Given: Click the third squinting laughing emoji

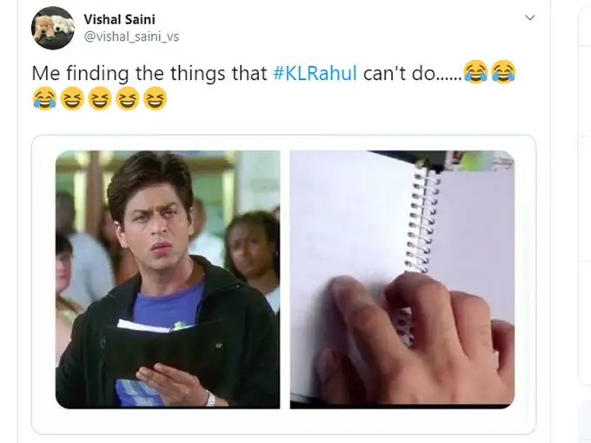Looking at the screenshot, I should pos(128,98).
